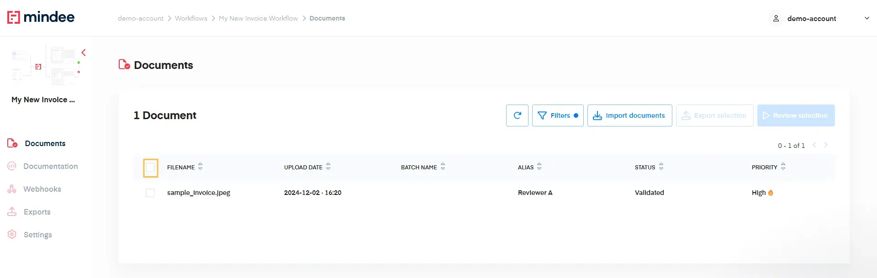Go to next page arrow
Viewport: 877px width, 278px height.
click(x=826, y=145)
